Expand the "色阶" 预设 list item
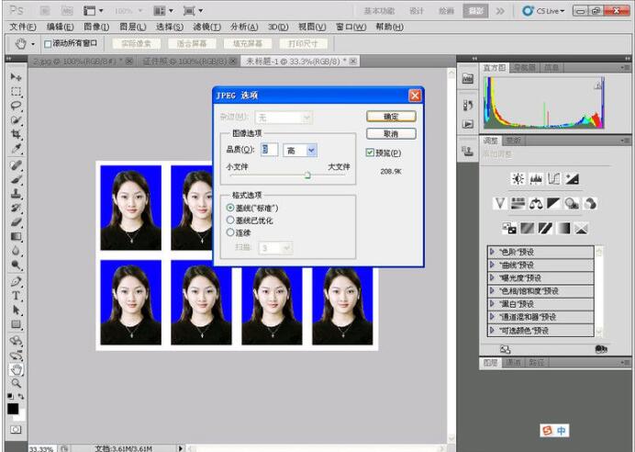Screen dimensions: 635x452 click(x=493, y=252)
